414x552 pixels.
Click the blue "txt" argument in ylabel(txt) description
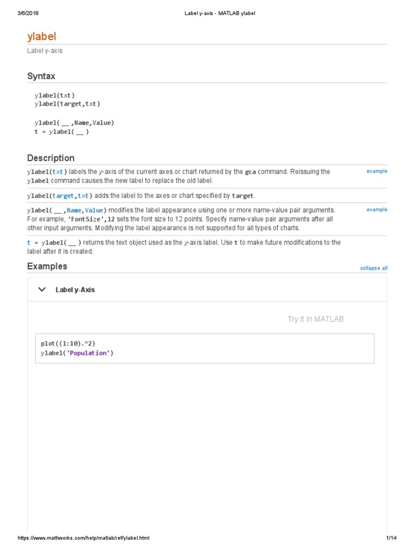click(x=58, y=172)
